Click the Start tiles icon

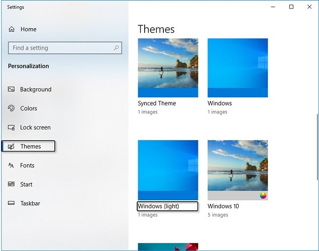11,184
